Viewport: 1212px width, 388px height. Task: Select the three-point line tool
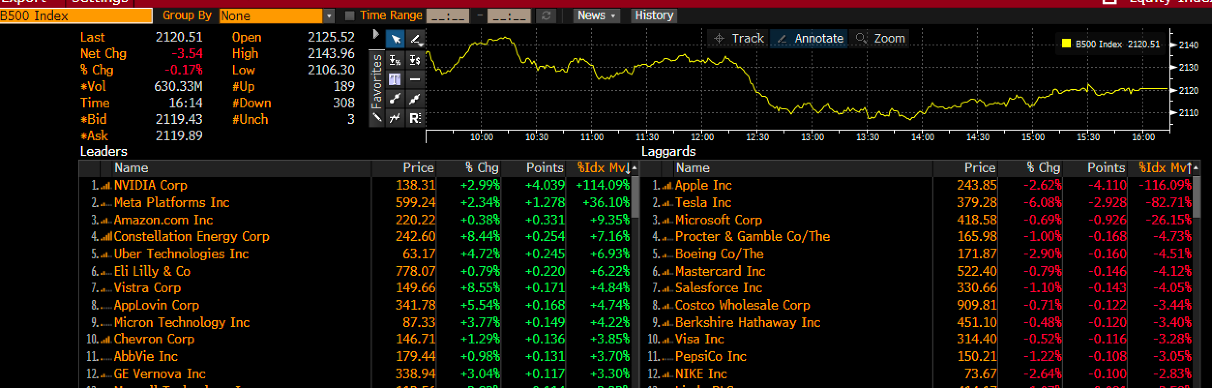(415, 99)
